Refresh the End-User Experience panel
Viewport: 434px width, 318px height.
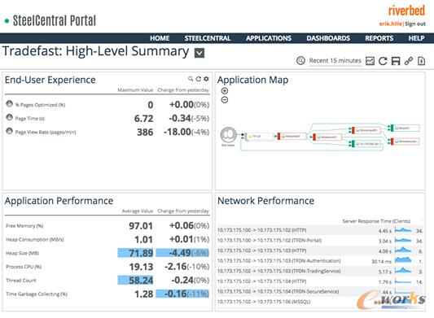(198, 79)
